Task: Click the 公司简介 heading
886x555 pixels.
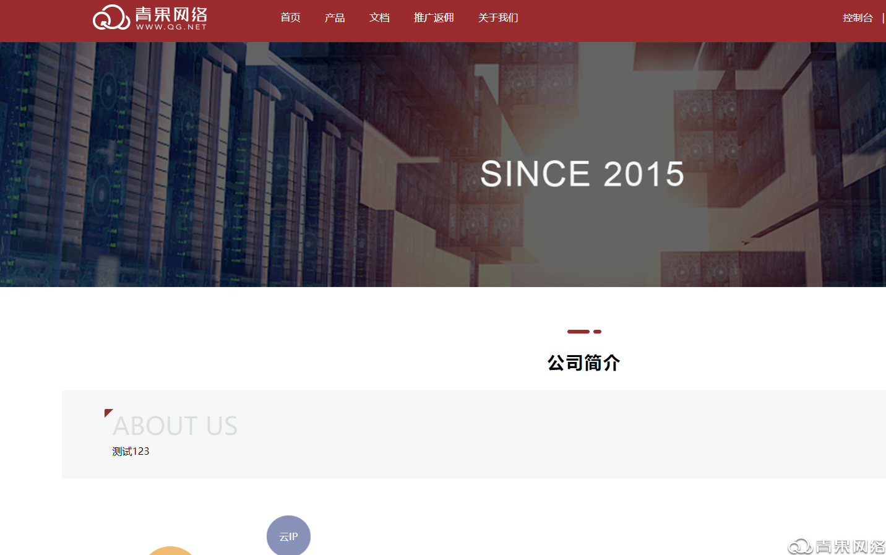Action: click(583, 363)
